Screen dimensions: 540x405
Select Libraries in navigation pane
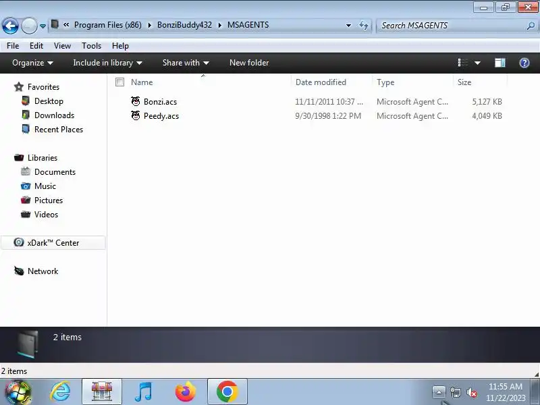coord(43,158)
